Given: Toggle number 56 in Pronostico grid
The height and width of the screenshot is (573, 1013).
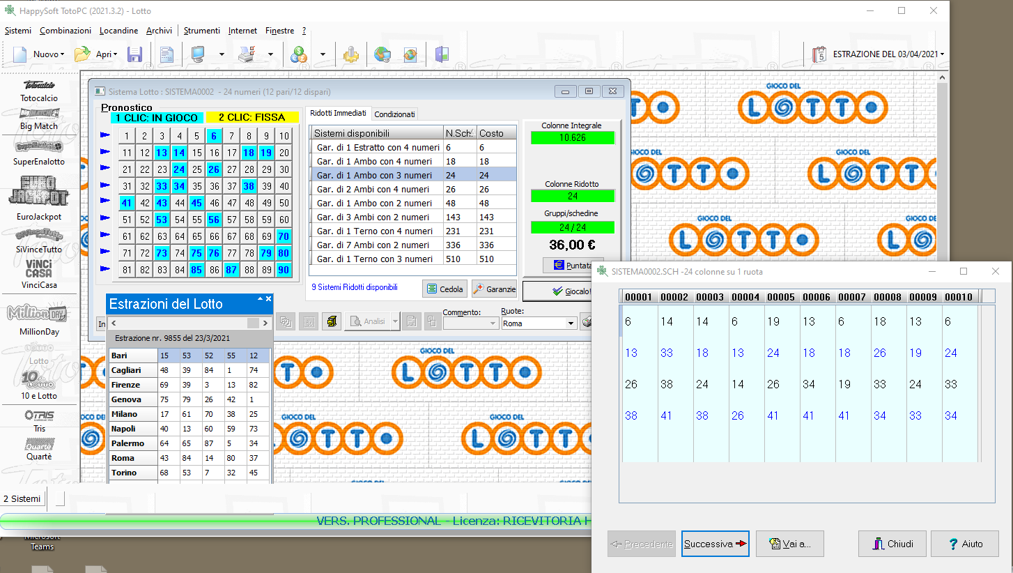Looking at the screenshot, I should click(x=214, y=220).
